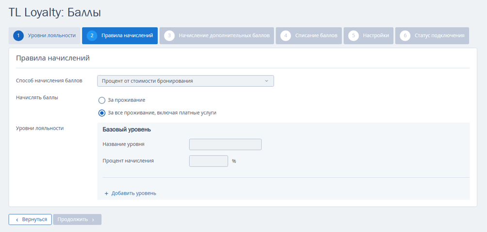Image resolution: width=487 pixels, height=232 pixels.
Task: Click the 'Продолжить' button
Action: (x=77, y=219)
